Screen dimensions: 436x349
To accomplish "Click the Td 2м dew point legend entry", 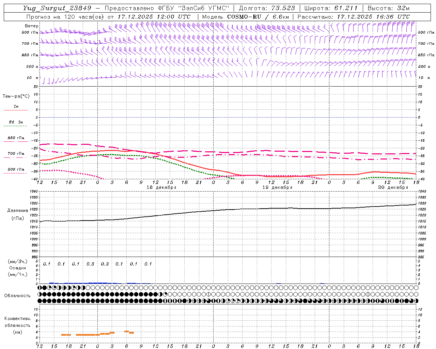I will (16, 122).
